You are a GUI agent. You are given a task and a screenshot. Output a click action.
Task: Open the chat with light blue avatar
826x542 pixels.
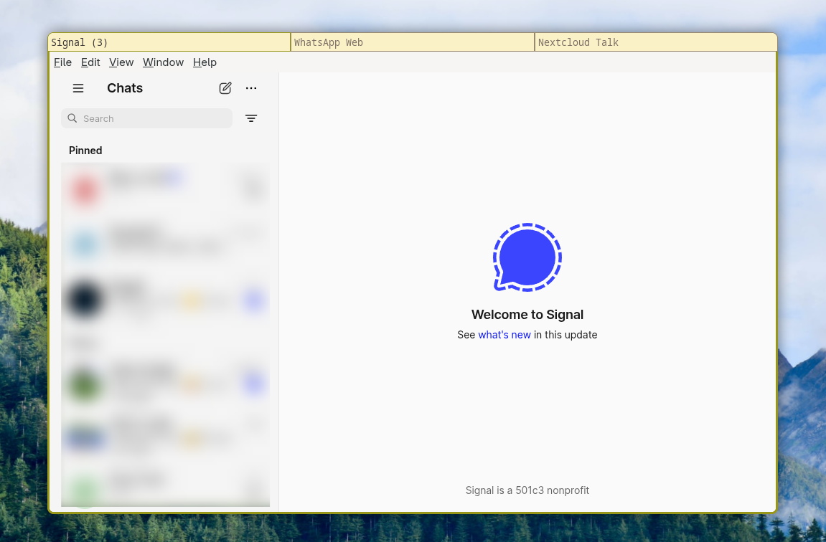pyautogui.click(x=165, y=243)
